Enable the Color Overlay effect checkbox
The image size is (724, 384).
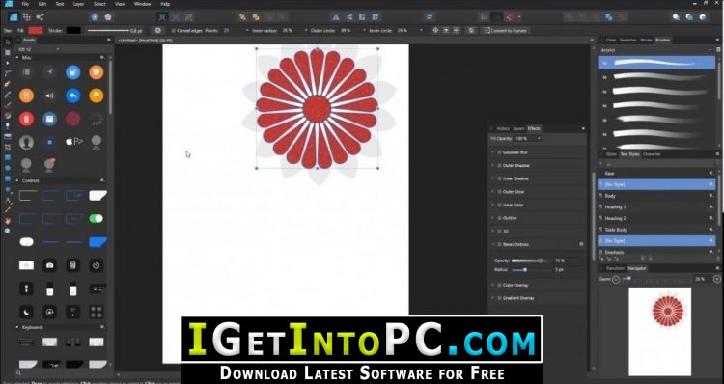pyautogui.click(x=500, y=286)
